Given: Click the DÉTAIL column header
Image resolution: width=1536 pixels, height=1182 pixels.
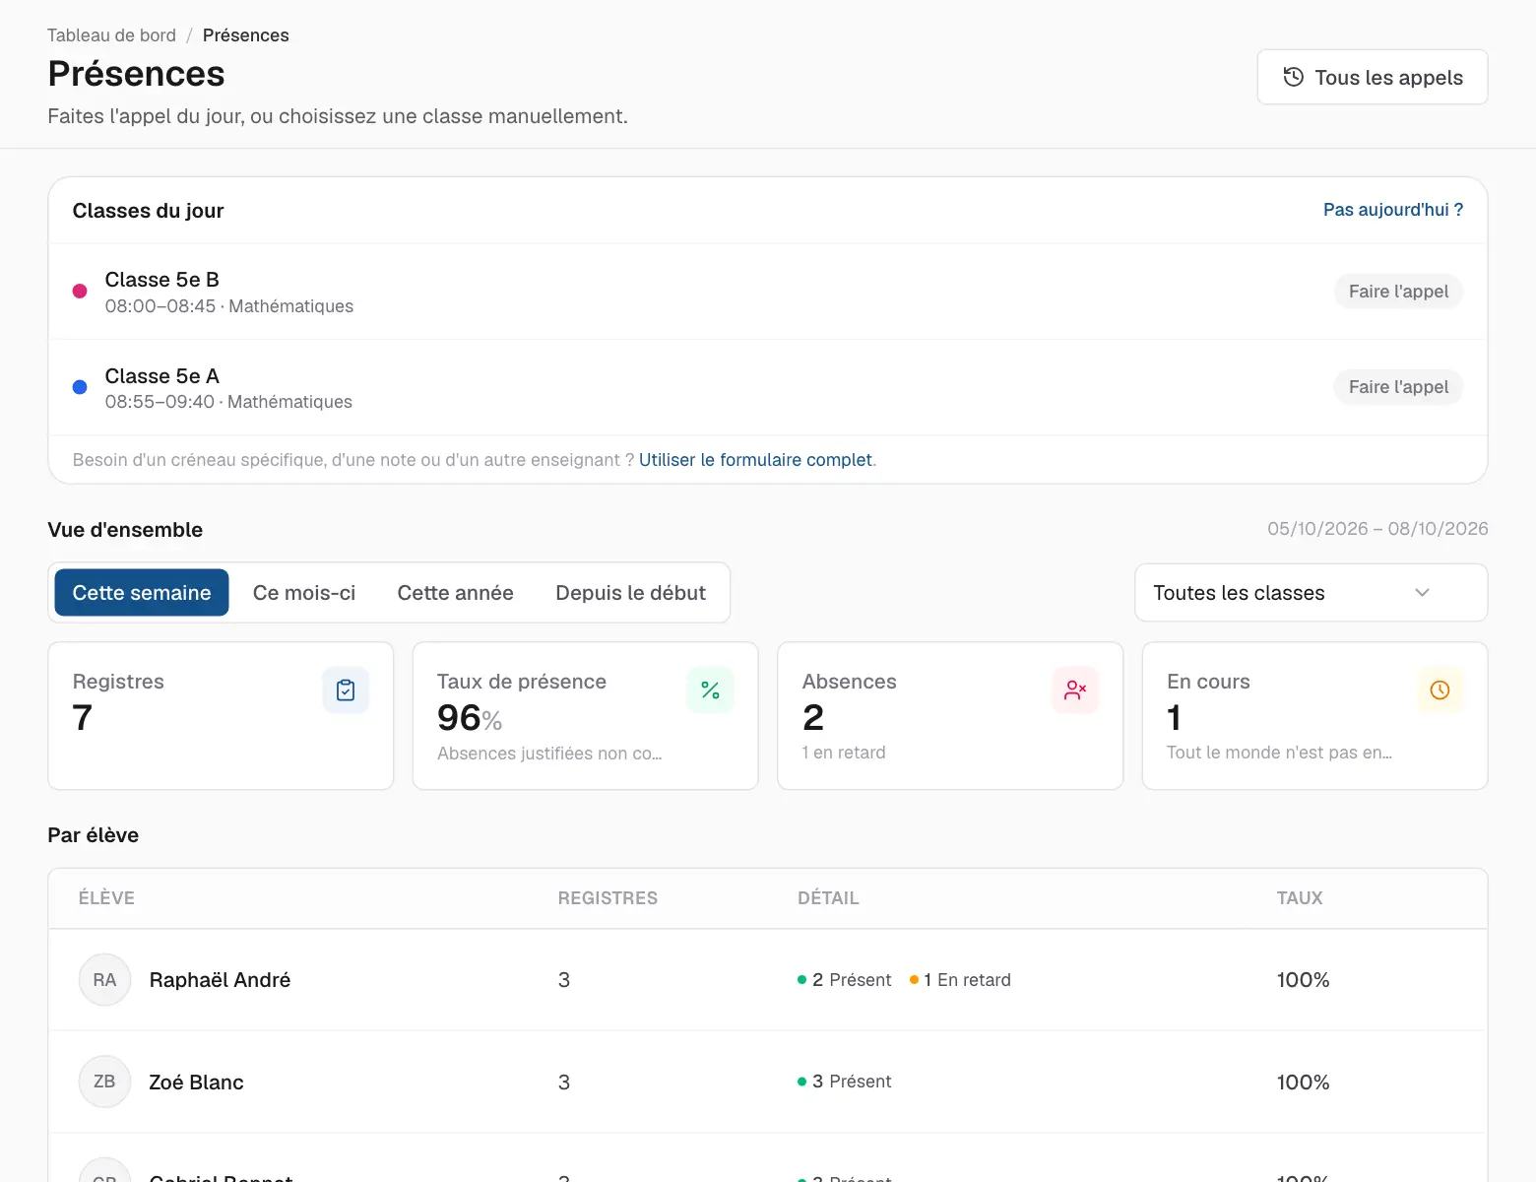Looking at the screenshot, I should click(x=828, y=898).
